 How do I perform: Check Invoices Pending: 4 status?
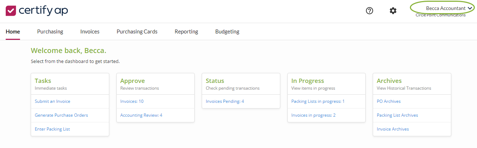(x=225, y=101)
